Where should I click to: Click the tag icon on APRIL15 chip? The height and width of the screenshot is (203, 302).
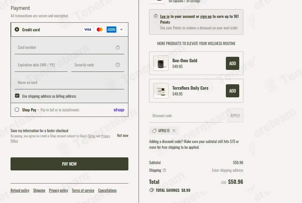click(x=154, y=131)
